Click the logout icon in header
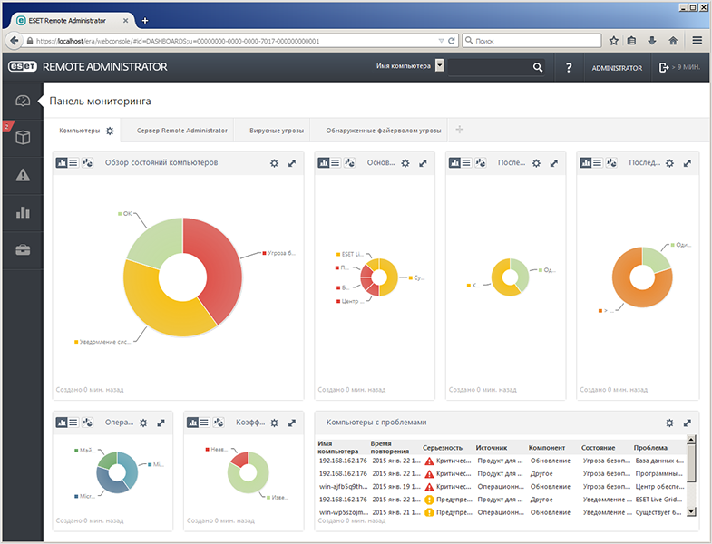The width and height of the screenshot is (712, 544). click(663, 67)
